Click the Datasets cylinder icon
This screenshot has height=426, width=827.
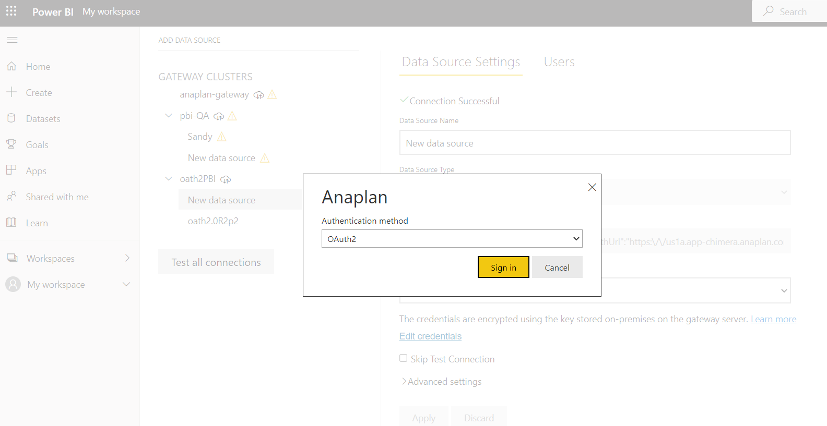coord(11,118)
